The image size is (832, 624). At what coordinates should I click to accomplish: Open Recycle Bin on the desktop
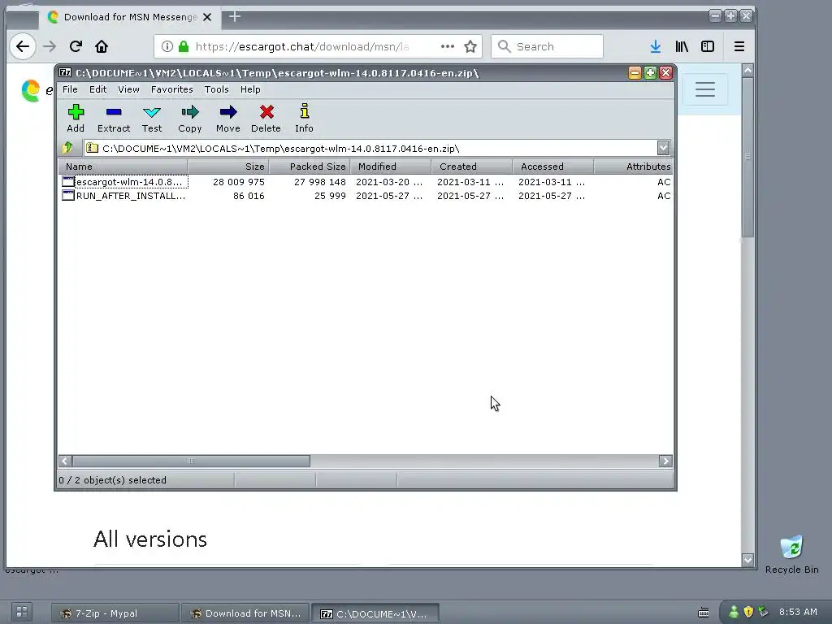791,554
